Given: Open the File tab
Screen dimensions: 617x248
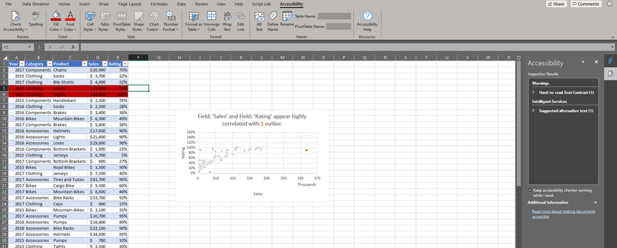Looking at the screenshot, I should coord(9,4).
